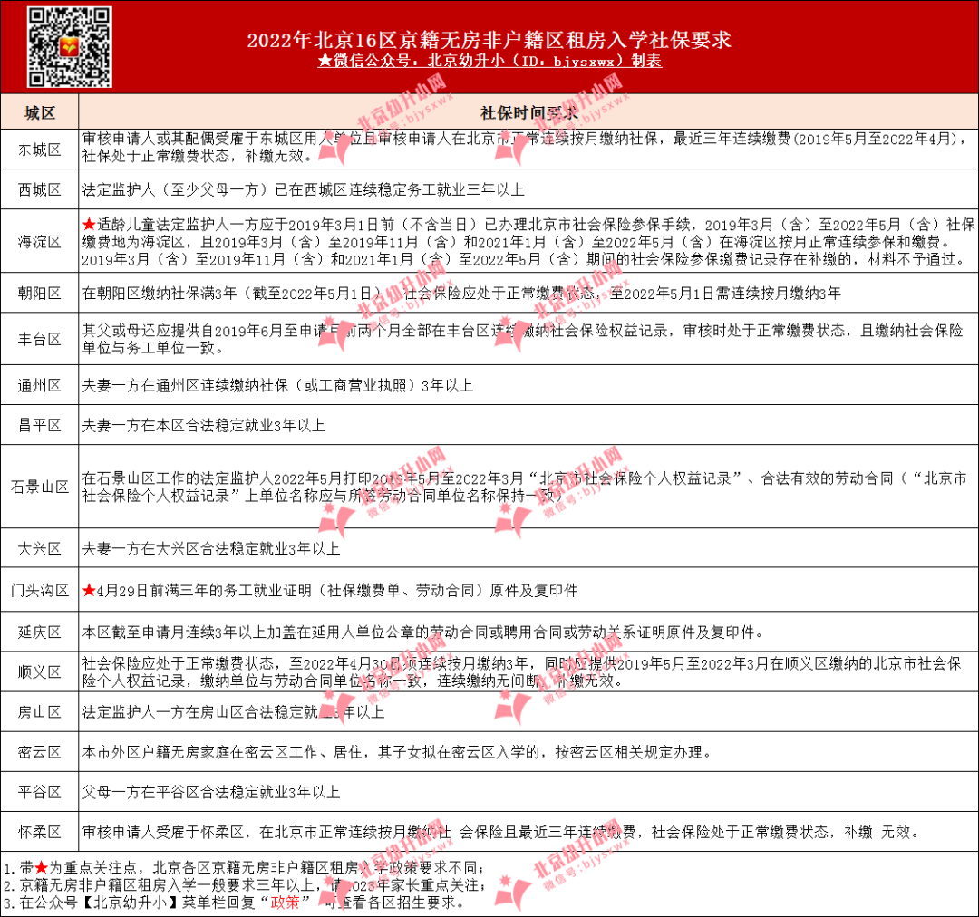The height and width of the screenshot is (917, 979).
Task: Click the underlined 微信公众号：北京幼升小 subtitle
Action: [489, 62]
